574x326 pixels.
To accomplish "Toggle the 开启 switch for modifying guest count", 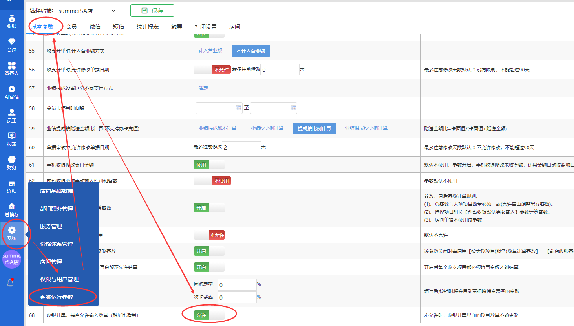I will 209,251.
